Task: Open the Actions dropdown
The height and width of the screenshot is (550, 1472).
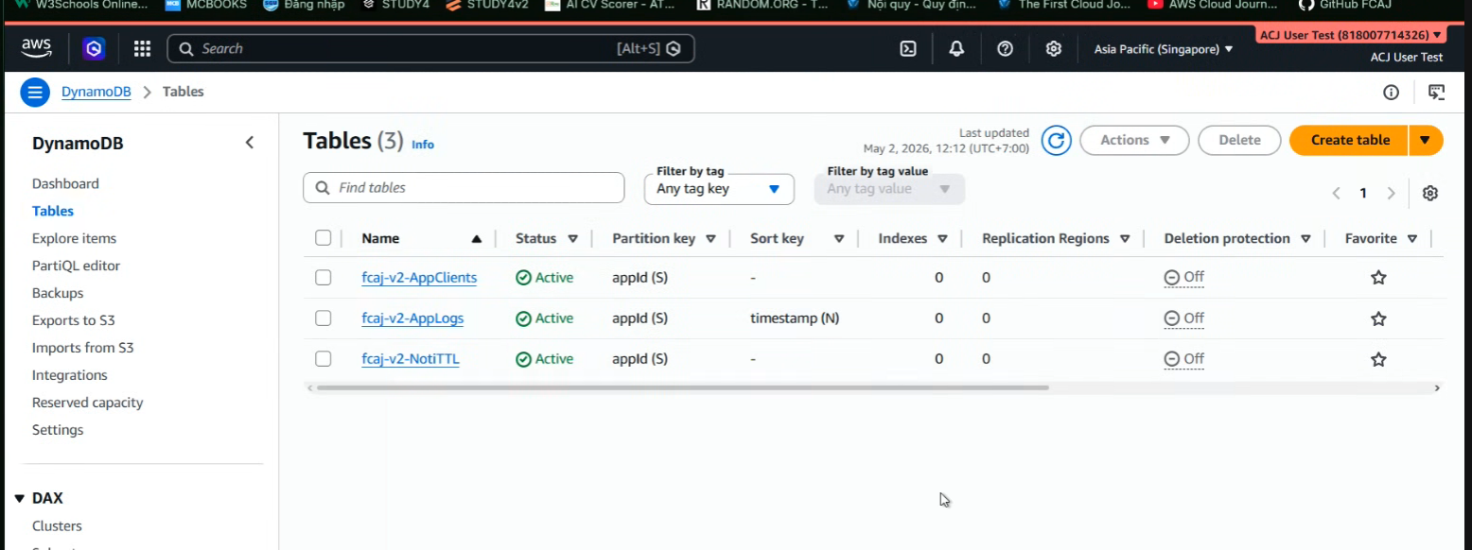Action: pyautogui.click(x=1134, y=140)
